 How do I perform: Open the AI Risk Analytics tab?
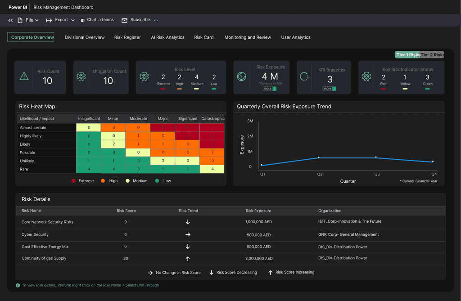click(167, 37)
